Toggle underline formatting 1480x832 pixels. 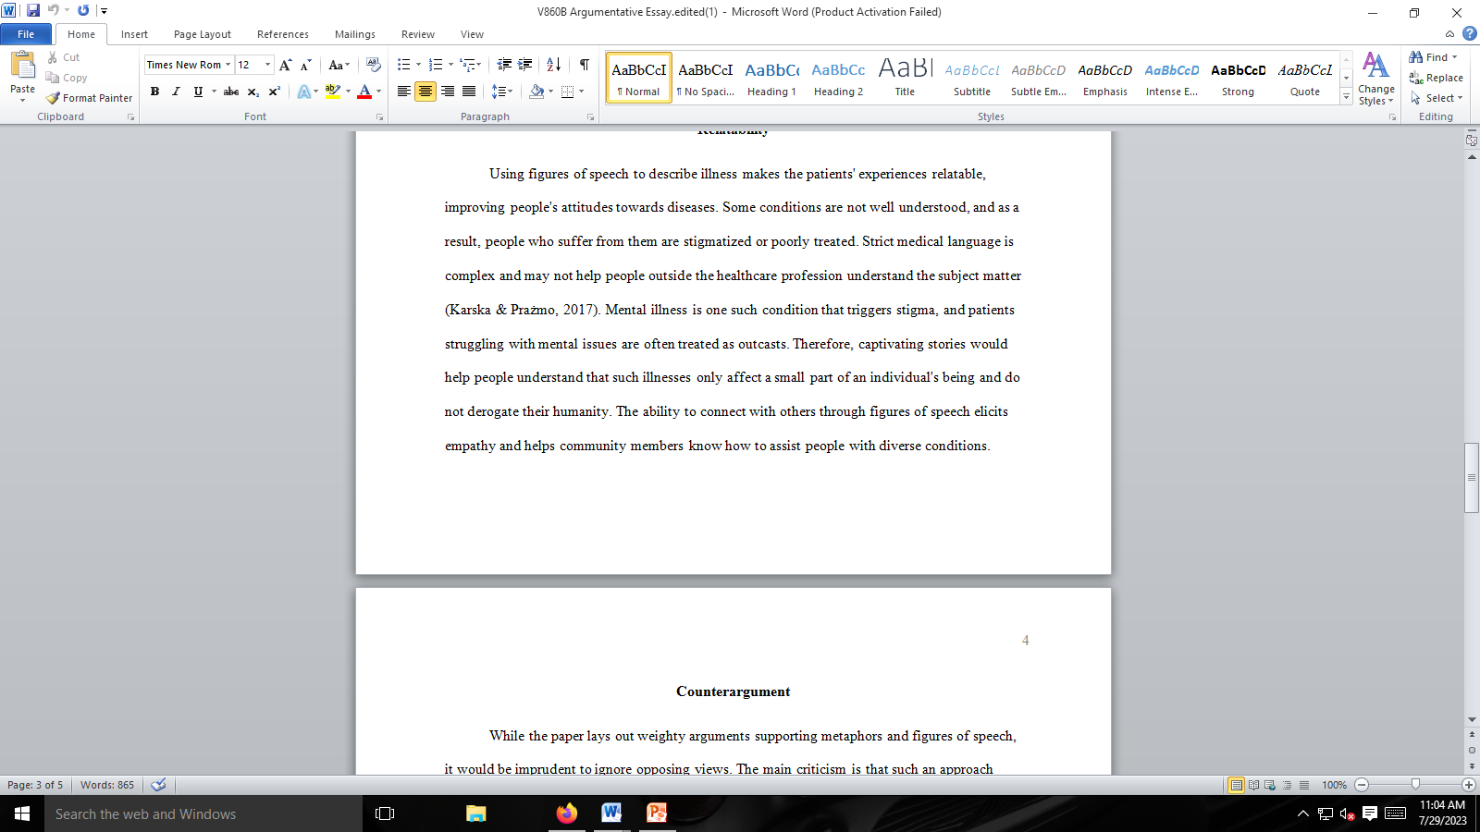(x=197, y=92)
